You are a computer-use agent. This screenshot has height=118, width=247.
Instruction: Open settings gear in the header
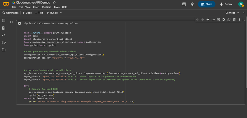pyautogui.click(x=193, y=4)
